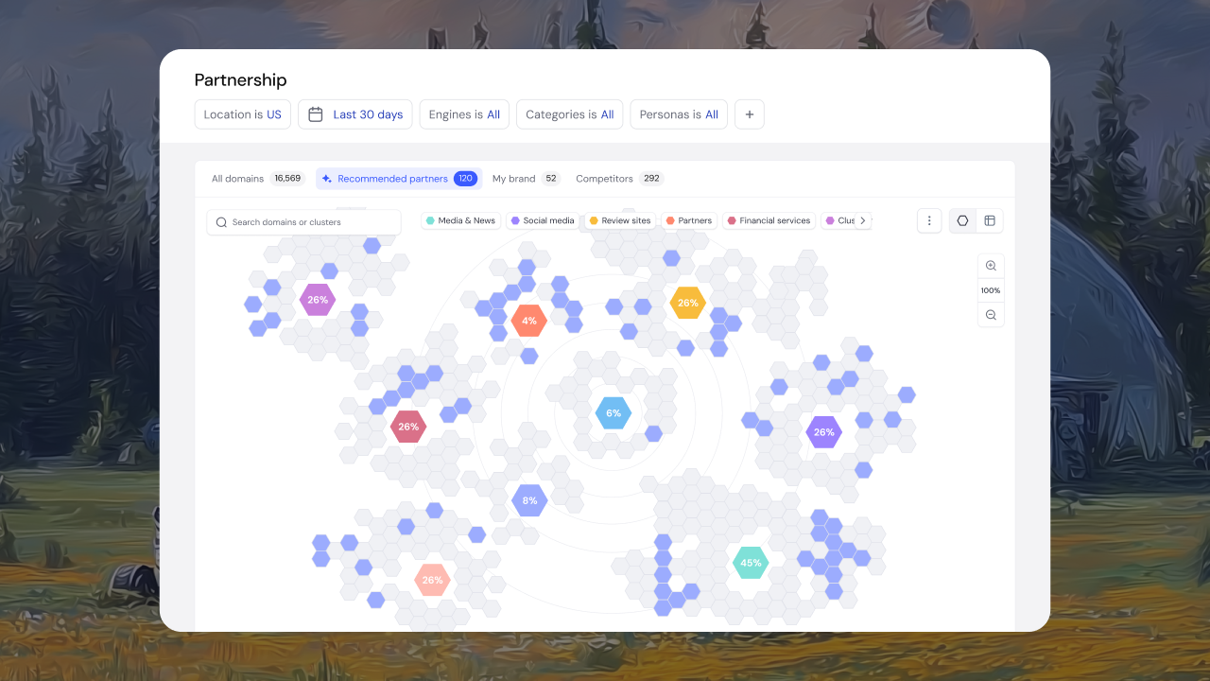Viewport: 1210px width, 681px height.
Task: Zoom in on the cluster map
Action: pos(991,266)
